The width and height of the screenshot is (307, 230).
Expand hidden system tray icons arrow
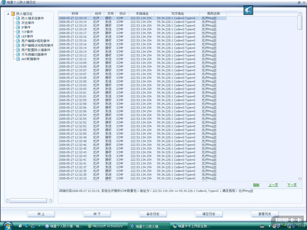[x=269, y=226]
